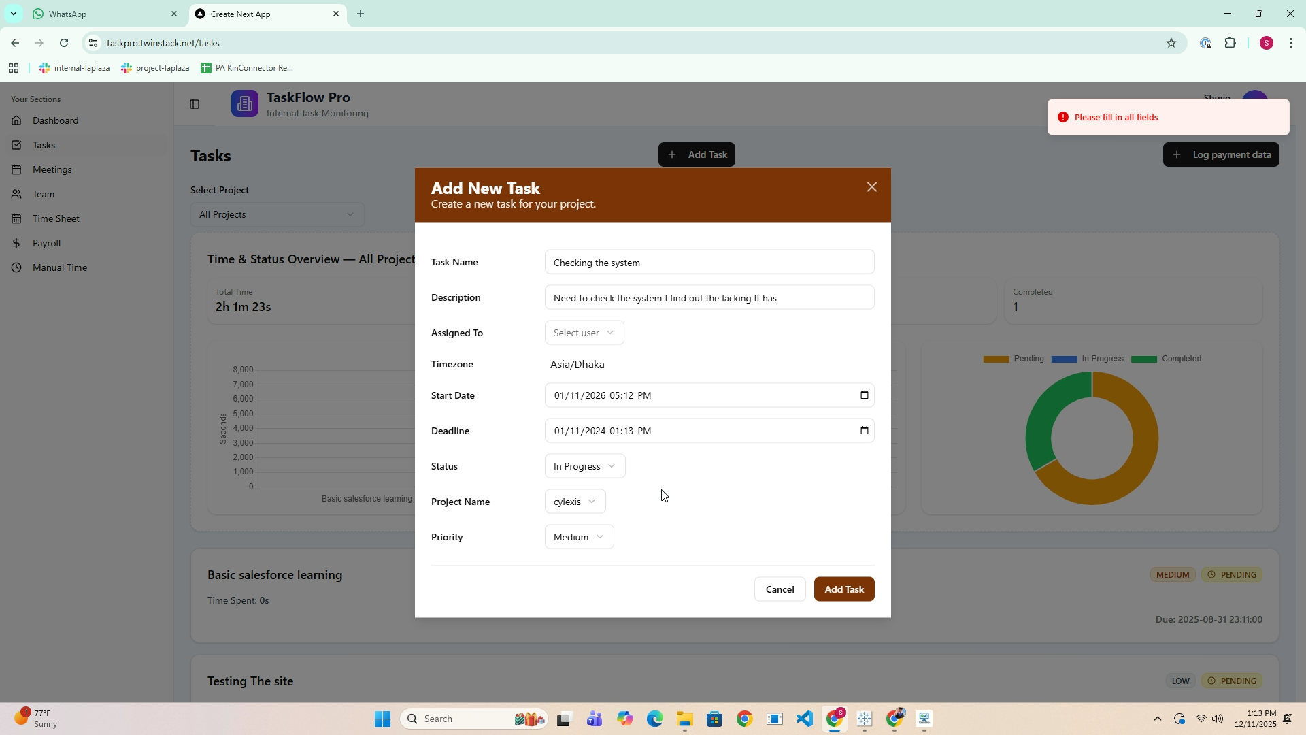The width and height of the screenshot is (1306, 735).
Task: Toggle the Pending legend color swatch
Action: 996,359
